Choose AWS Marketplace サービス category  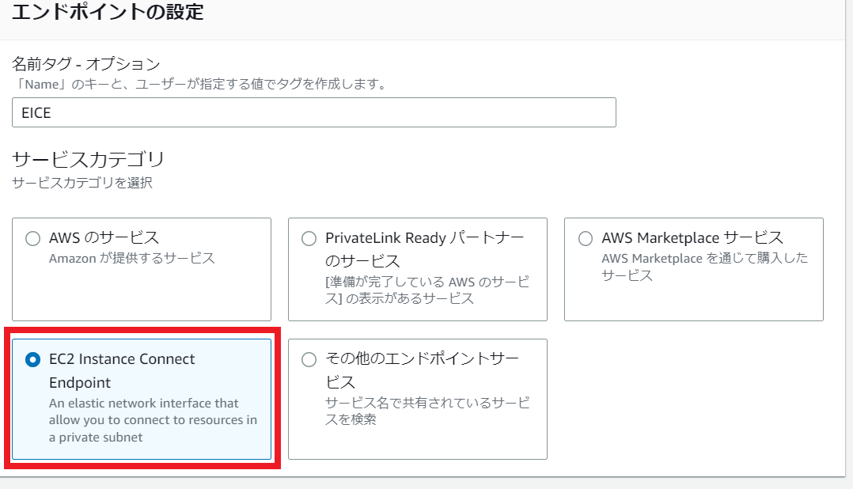pos(586,238)
